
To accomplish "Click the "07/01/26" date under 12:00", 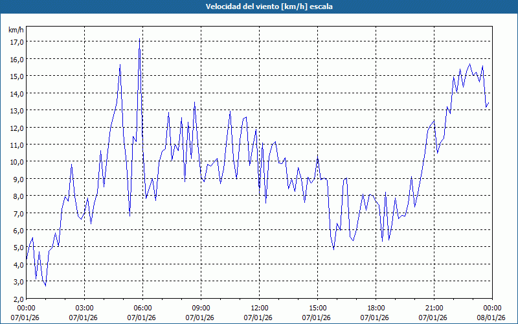I will click(258, 318).
